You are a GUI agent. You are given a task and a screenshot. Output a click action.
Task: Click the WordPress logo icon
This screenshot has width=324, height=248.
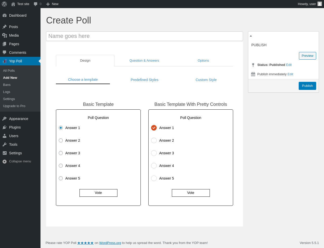click(x=4, y=4)
